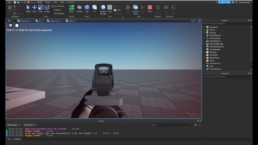Image resolution: width=258 pixels, height=145 pixels.
Task: Click the Run a command bar
Action: (129, 139)
